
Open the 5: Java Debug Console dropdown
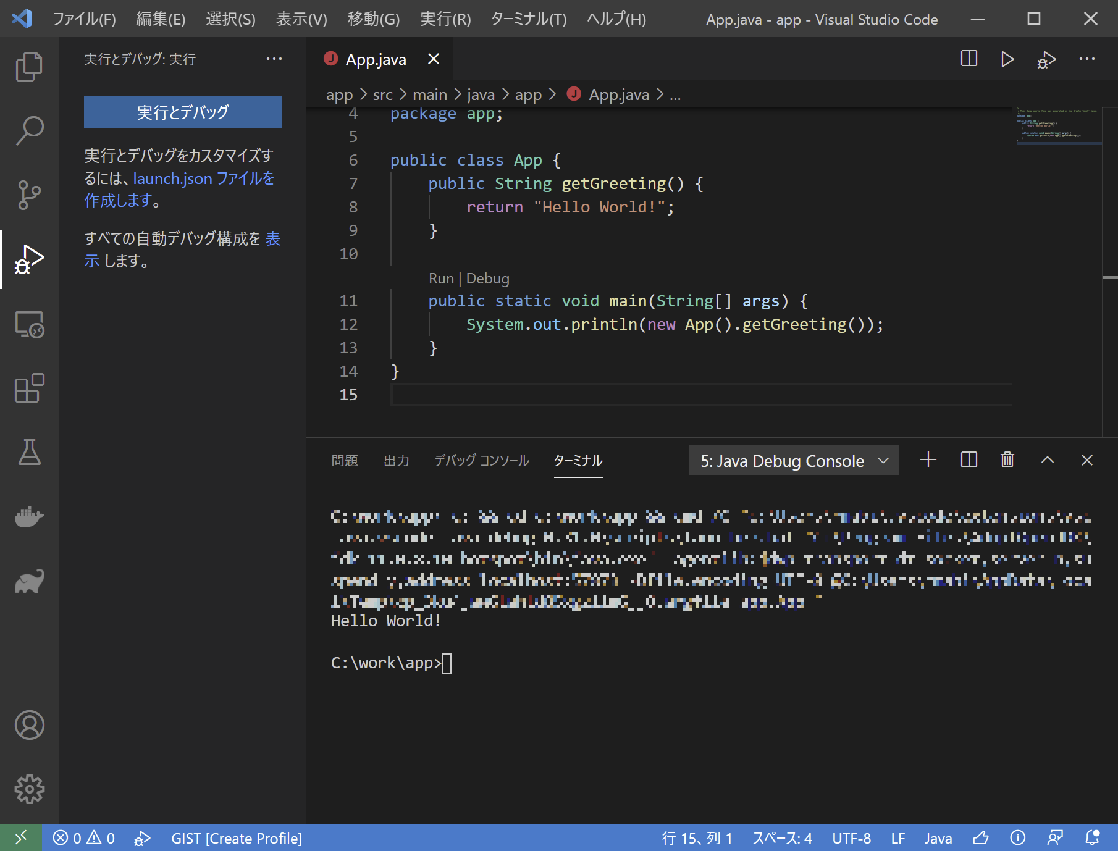[x=794, y=460]
